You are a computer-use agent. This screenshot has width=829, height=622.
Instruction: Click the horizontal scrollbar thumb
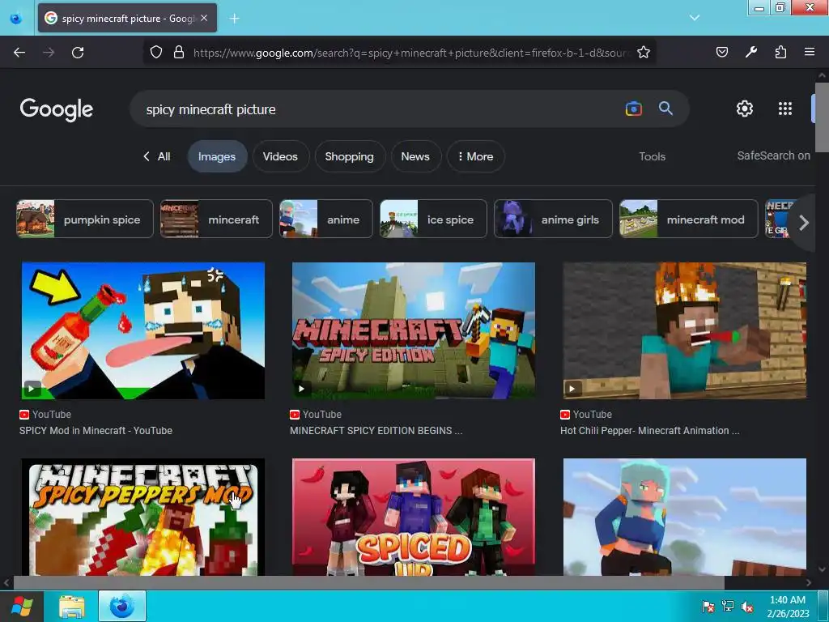368,583
